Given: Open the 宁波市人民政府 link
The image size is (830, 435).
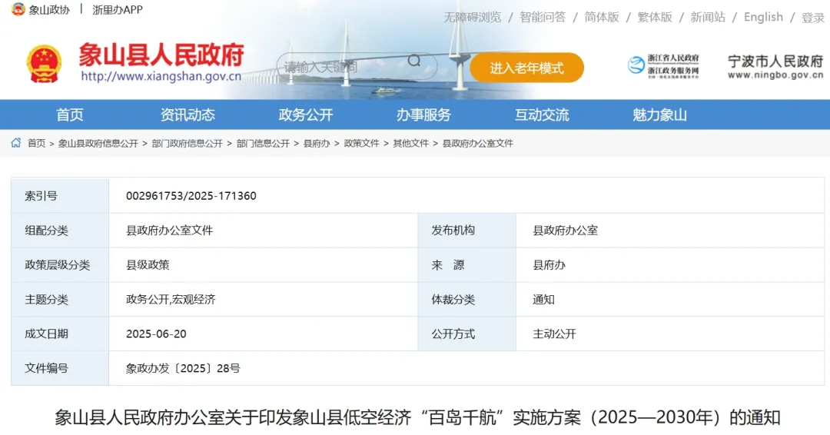Looking at the screenshot, I should point(775,67).
